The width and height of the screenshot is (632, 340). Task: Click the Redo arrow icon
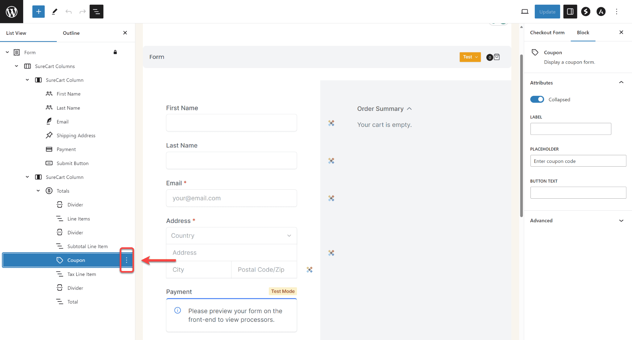point(82,12)
